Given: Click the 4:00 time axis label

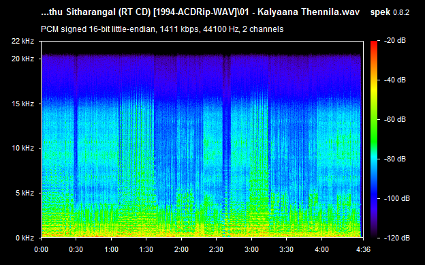Looking at the screenshot, I should (x=321, y=249).
